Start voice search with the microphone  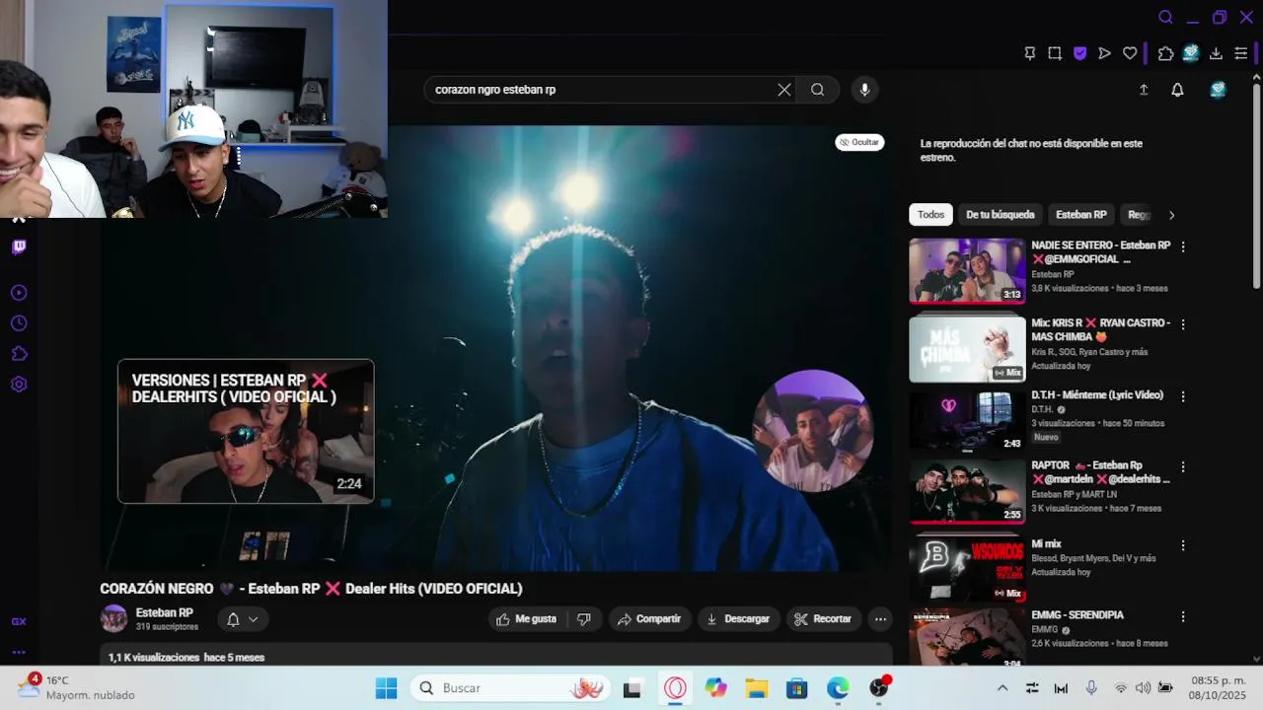pos(864,90)
